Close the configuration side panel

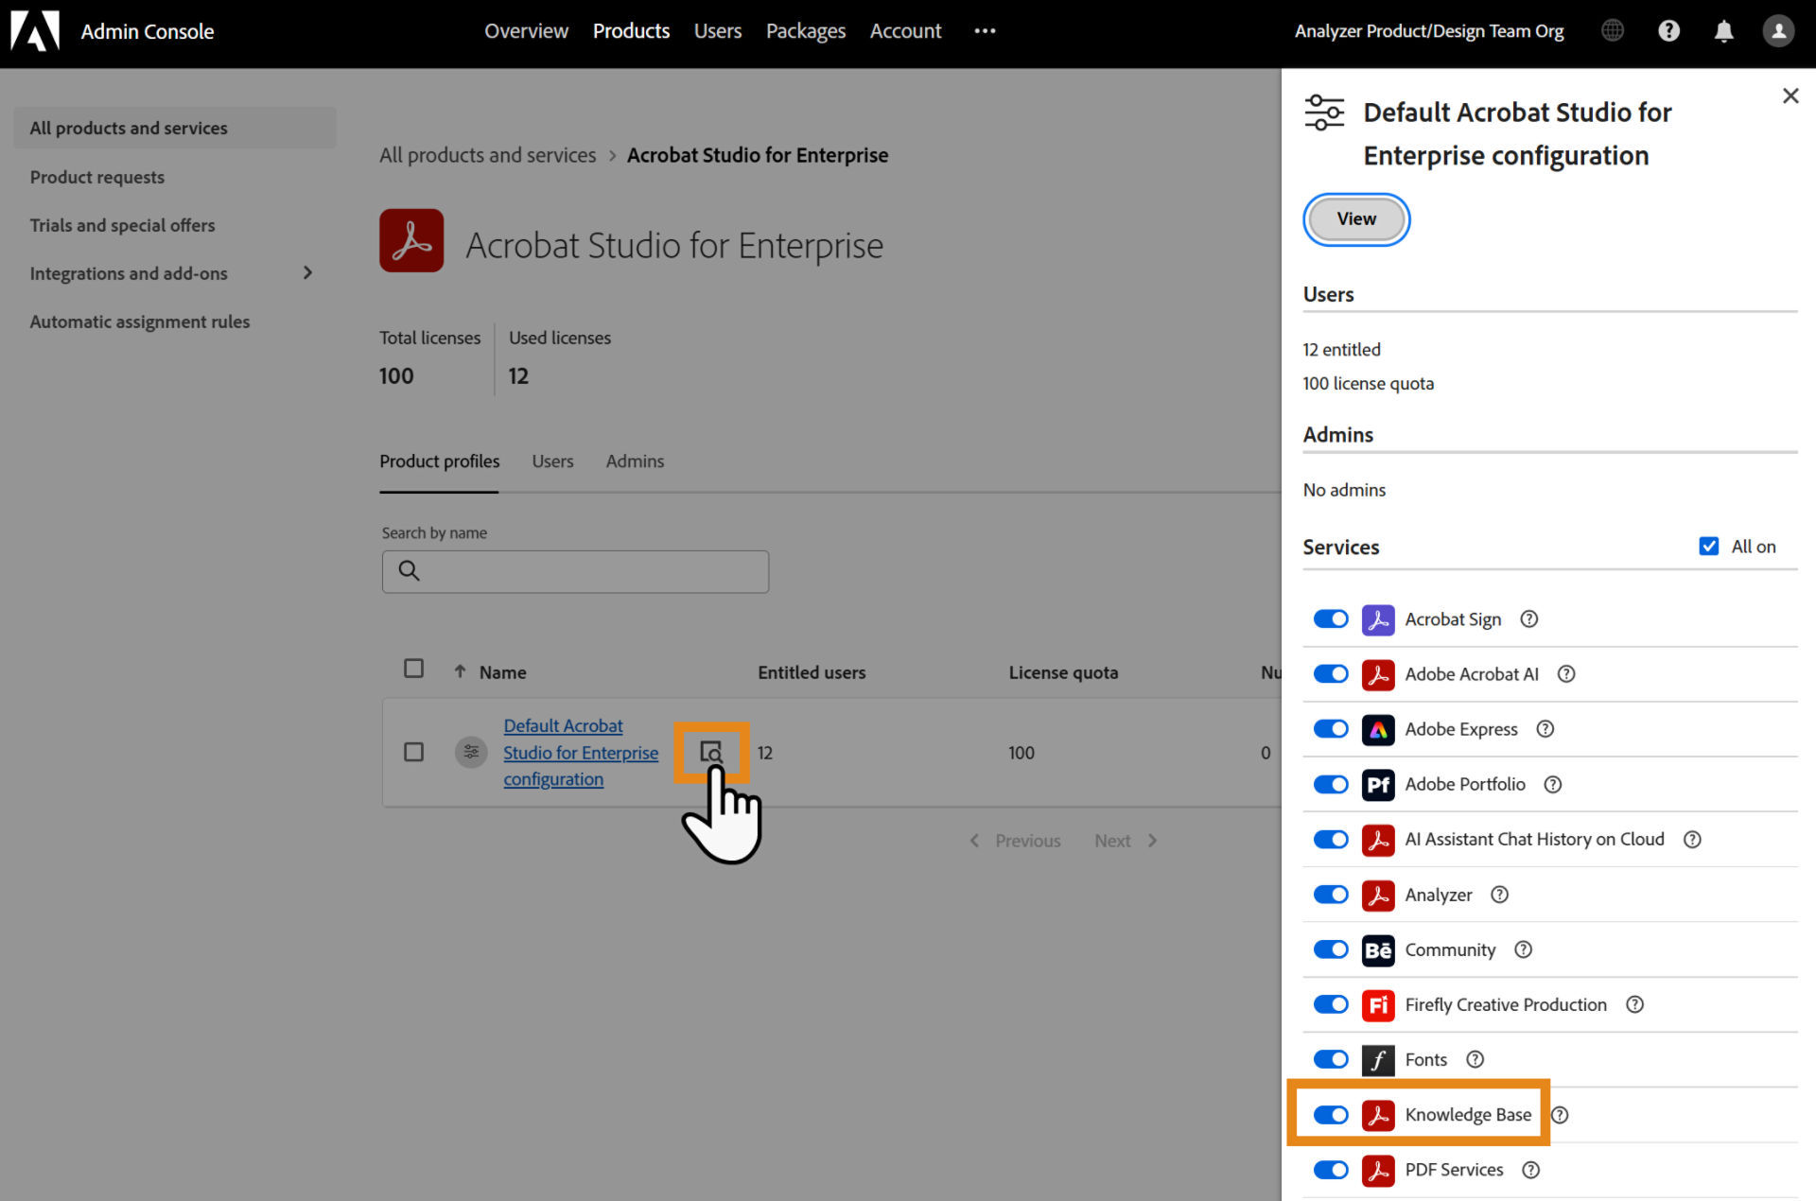(x=1790, y=96)
